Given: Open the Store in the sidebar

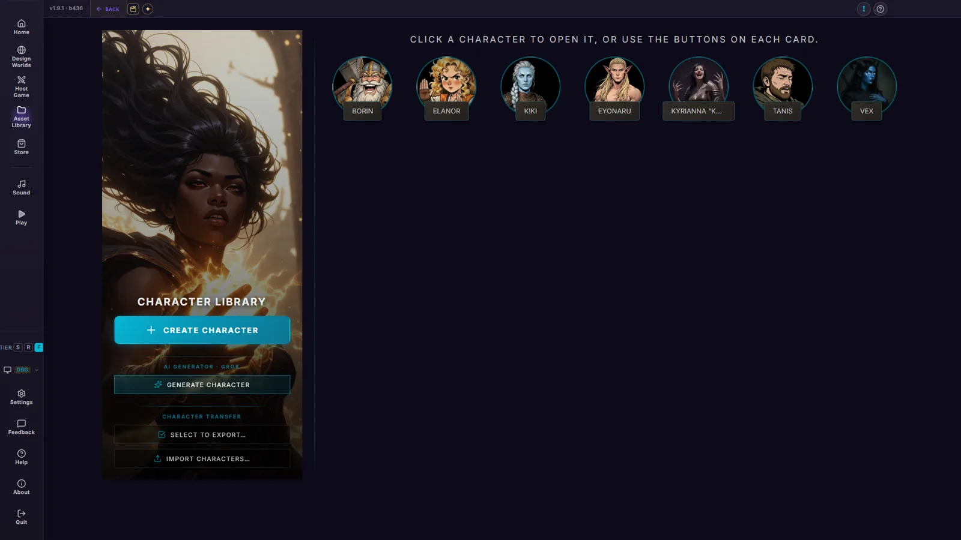Looking at the screenshot, I should coord(21,147).
